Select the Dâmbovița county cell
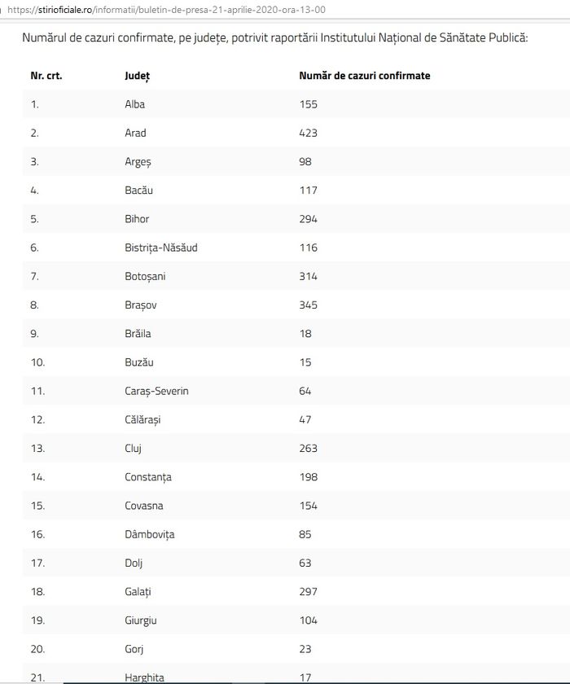 [150, 534]
